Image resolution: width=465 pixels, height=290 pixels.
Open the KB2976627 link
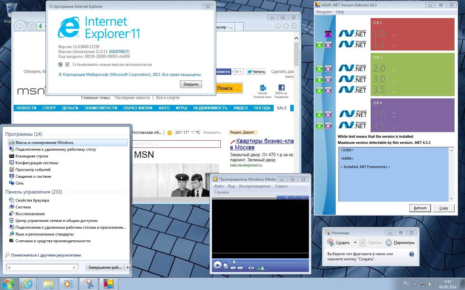(119, 52)
